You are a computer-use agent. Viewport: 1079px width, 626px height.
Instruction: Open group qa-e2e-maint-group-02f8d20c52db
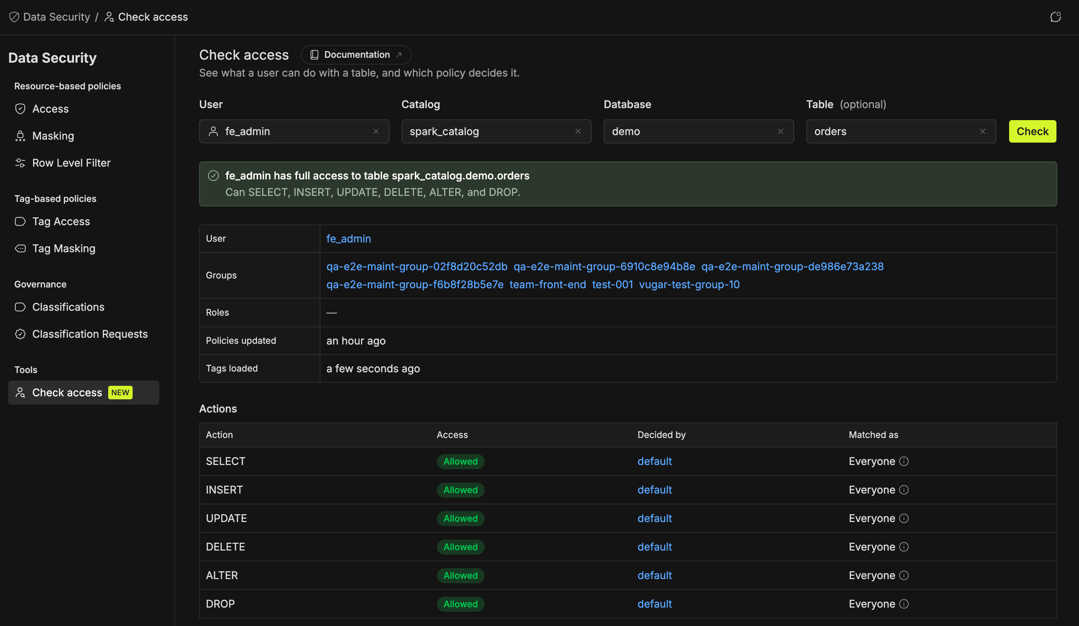(417, 266)
